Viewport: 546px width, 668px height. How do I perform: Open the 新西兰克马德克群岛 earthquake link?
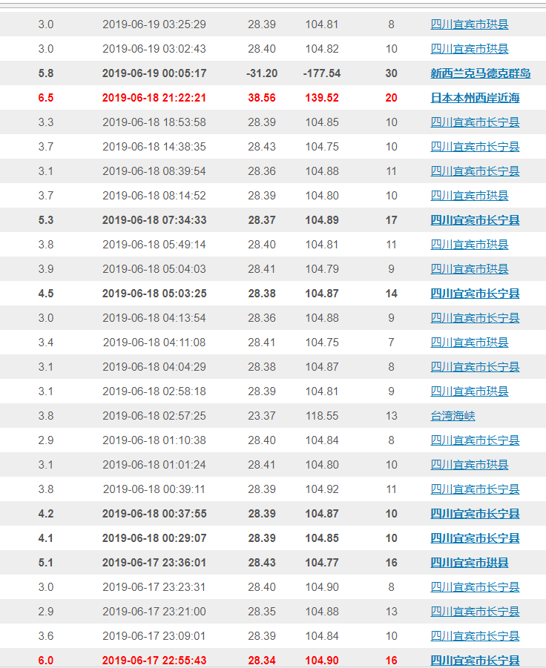[480, 73]
